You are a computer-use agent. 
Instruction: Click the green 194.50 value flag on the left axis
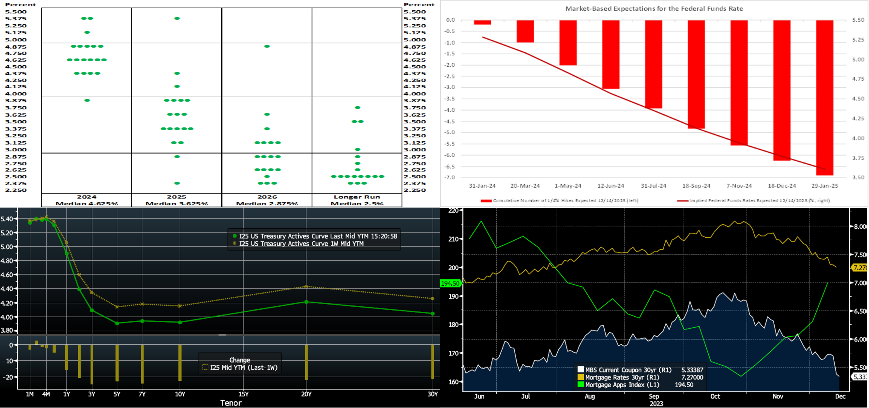(x=450, y=284)
